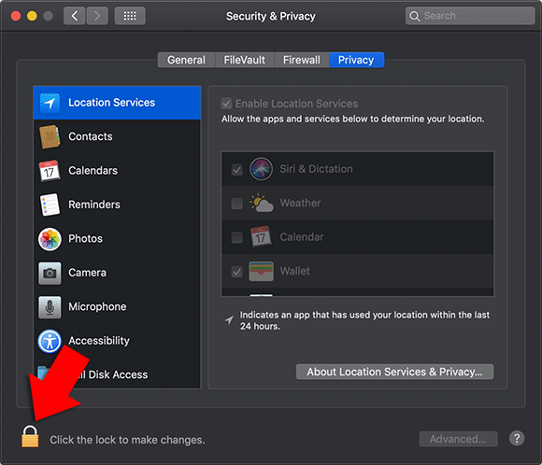The width and height of the screenshot is (542, 465).
Task: Switch to the Firewall tab
Action: (x=302, y=60)
